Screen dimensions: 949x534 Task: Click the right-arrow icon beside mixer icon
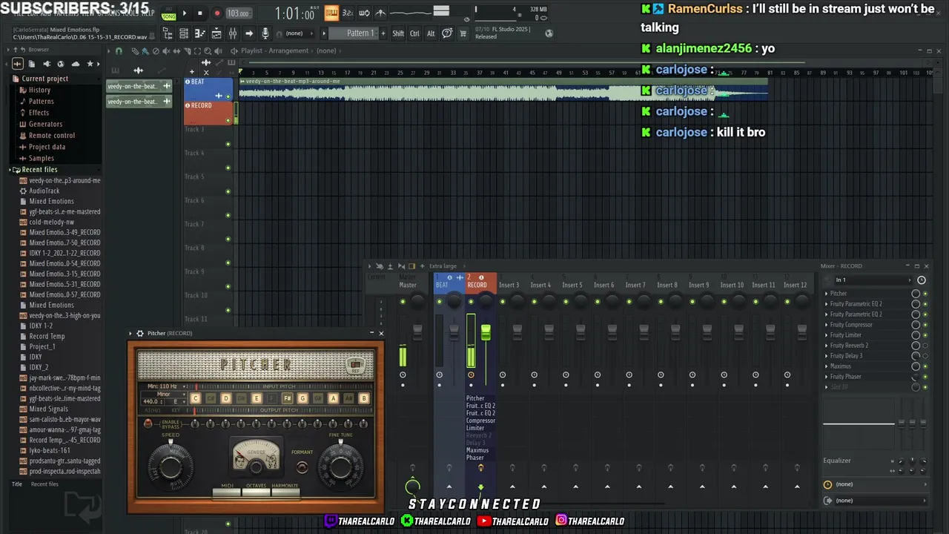coord(249,33)
